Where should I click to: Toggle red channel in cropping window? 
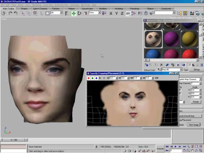pos(88,78)
